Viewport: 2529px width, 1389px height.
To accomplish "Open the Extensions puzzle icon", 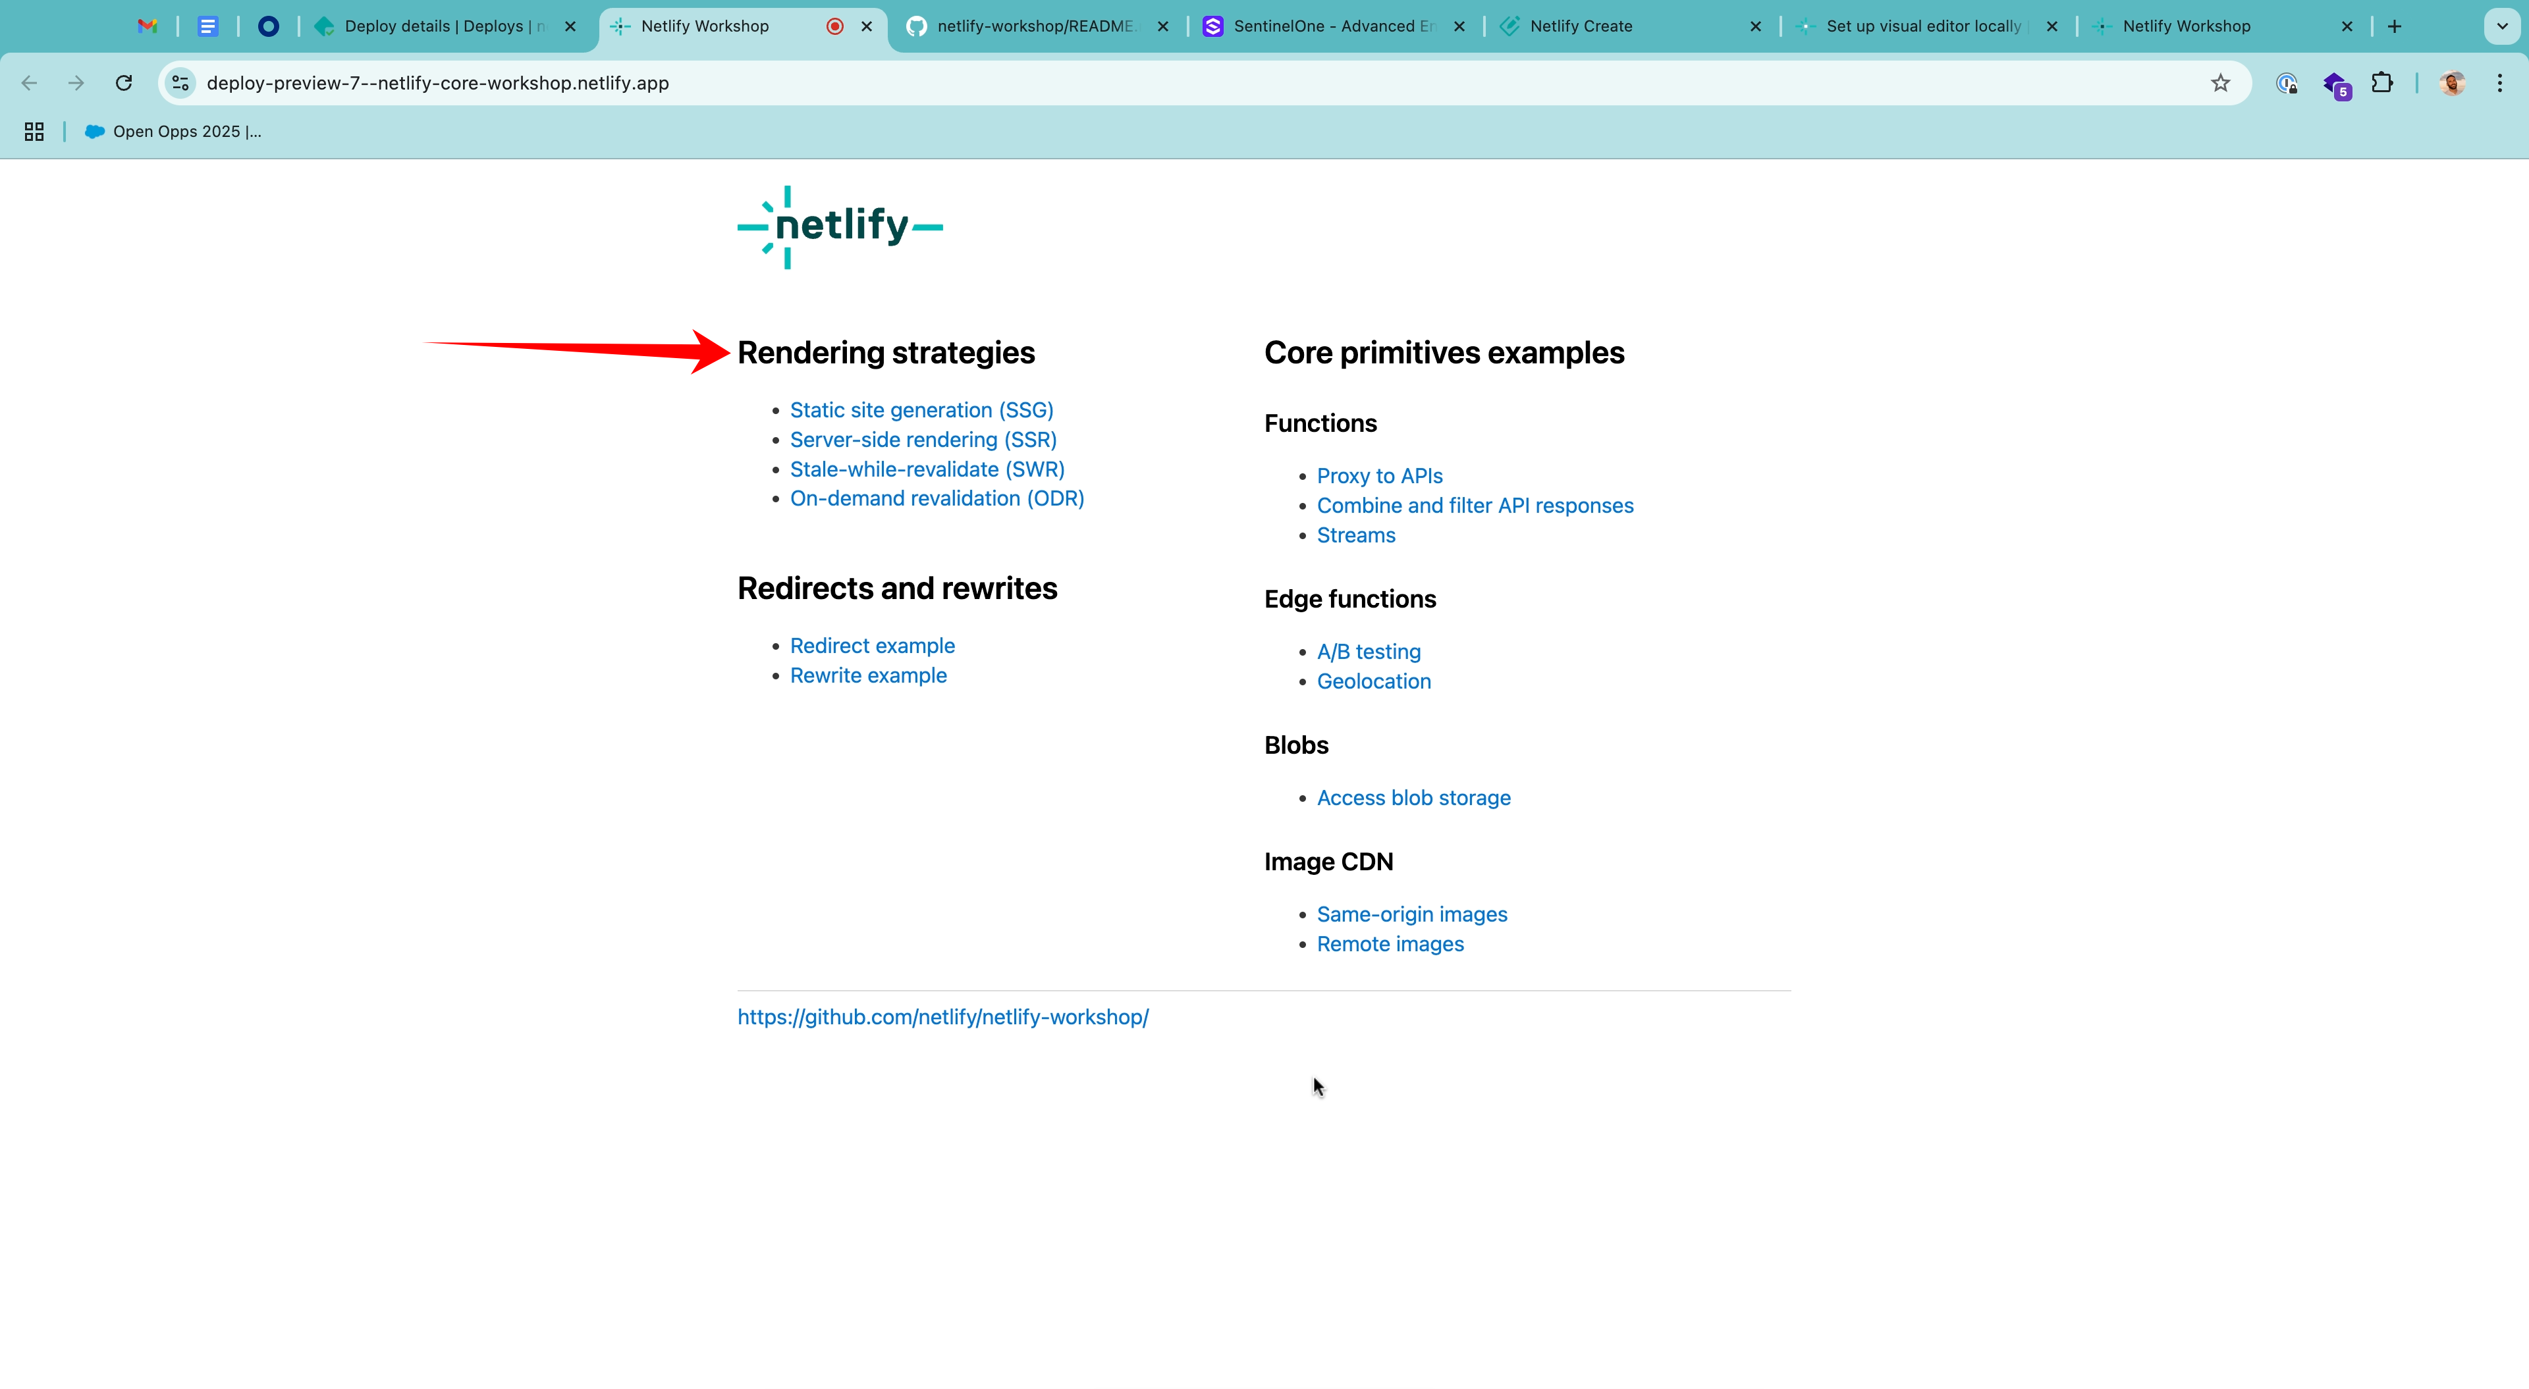I will [x=2381, y=84].
